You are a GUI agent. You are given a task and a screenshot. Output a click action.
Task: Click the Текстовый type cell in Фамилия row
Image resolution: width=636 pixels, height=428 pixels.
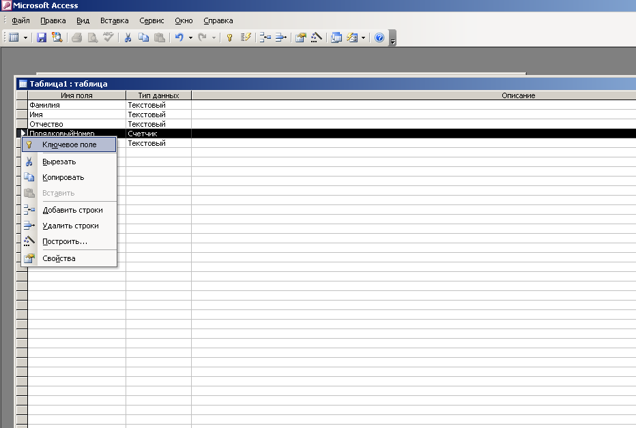click(158, 105)
